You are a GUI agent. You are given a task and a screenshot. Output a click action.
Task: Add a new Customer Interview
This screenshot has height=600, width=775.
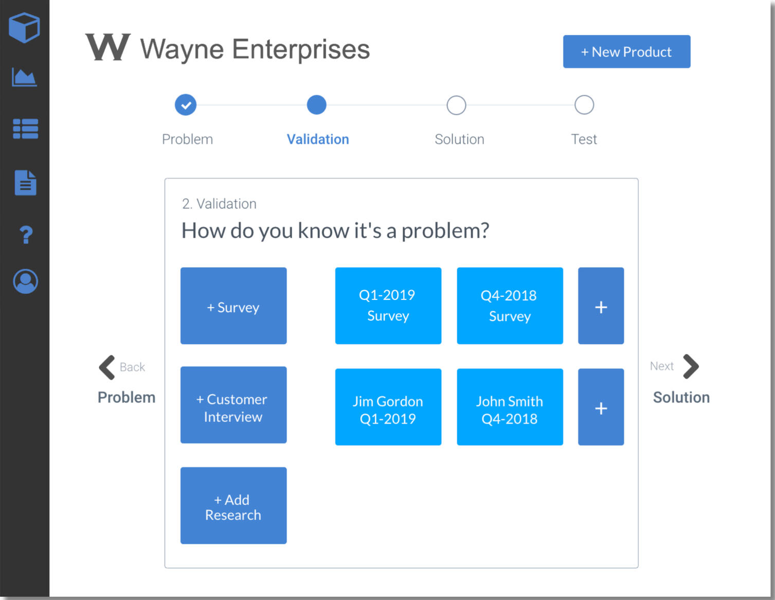233,405
